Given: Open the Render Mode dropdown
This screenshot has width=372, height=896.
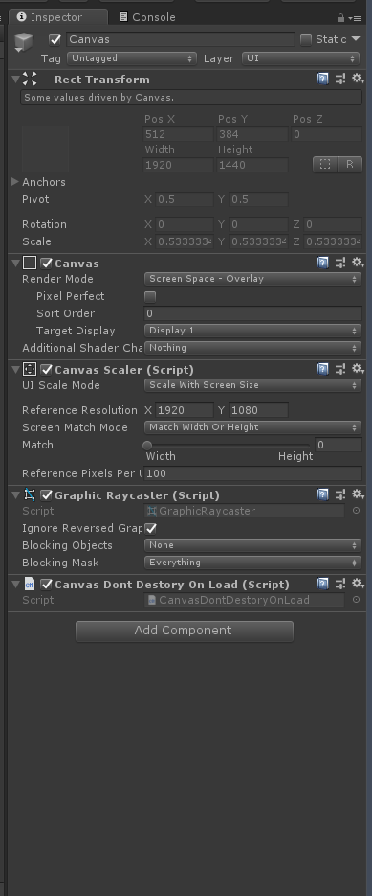Looking at the screenshot, I should (252, 279).
